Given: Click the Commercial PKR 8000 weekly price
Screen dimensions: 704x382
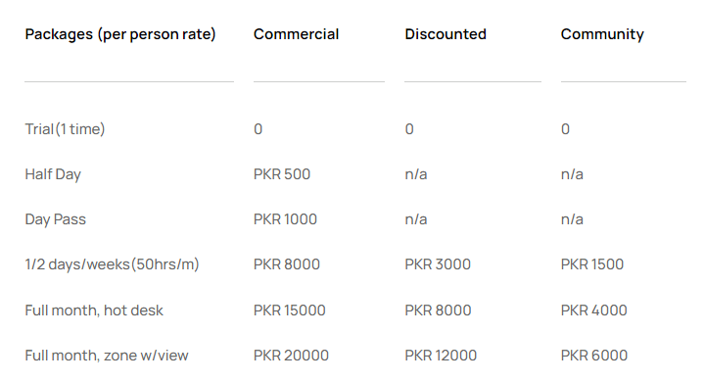Looking at the screenshot, I should [x=287, y=264].
